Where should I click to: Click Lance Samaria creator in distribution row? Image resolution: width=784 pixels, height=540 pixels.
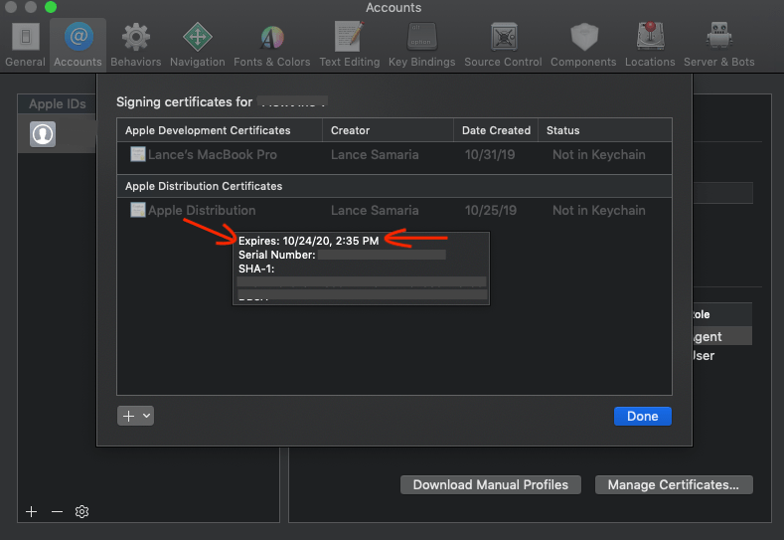point(375,210)
